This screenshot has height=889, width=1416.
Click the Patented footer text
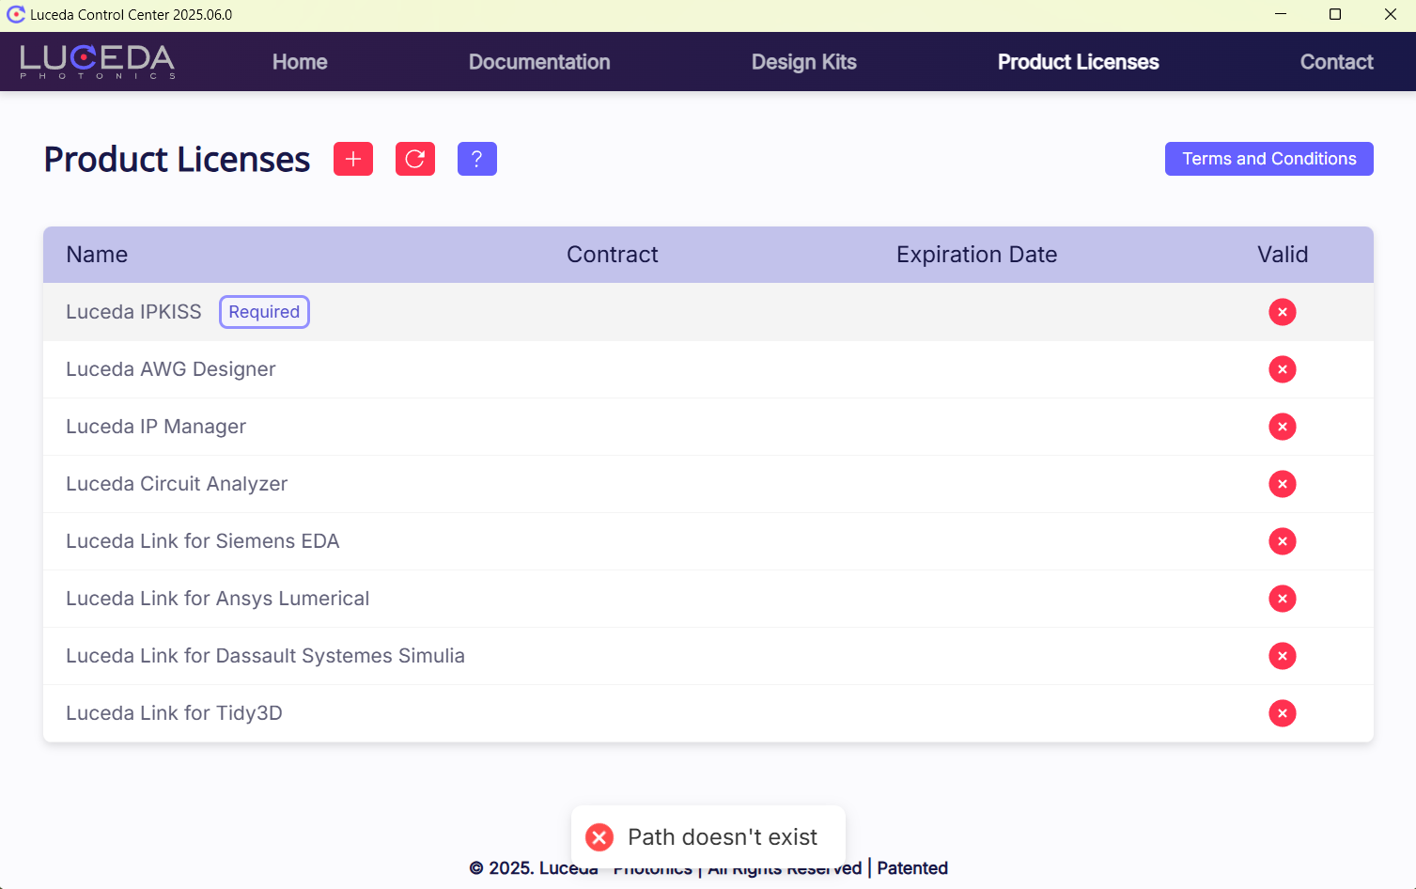pos(912,868)
